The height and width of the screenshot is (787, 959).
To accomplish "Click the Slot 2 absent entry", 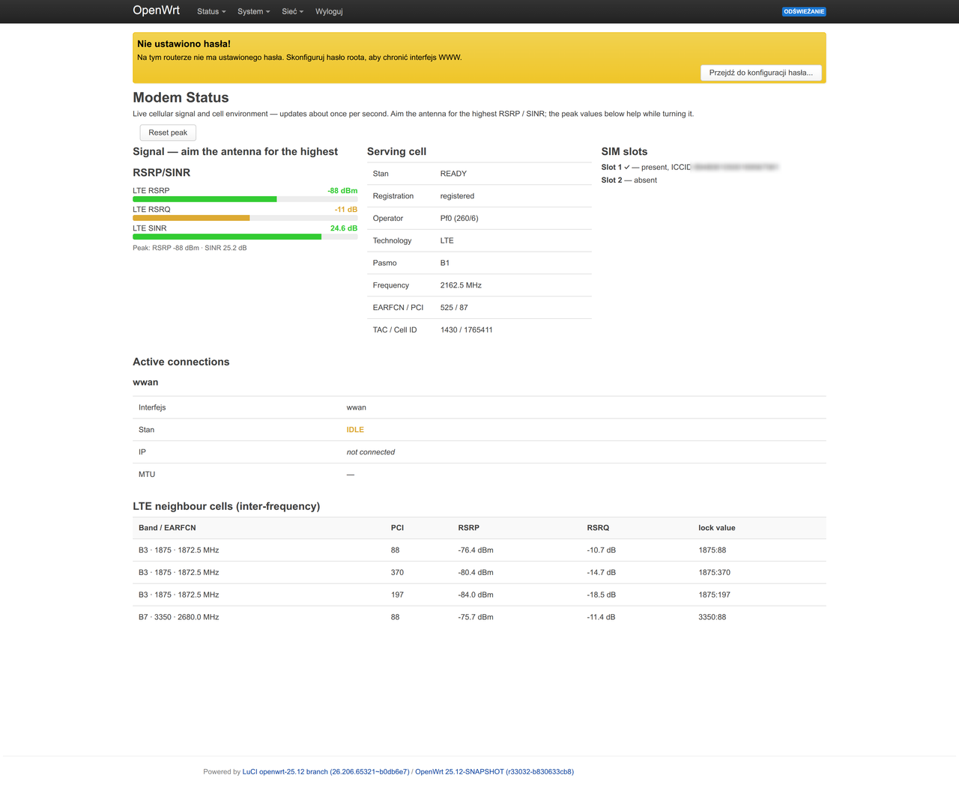I will (x=629, y=180).
